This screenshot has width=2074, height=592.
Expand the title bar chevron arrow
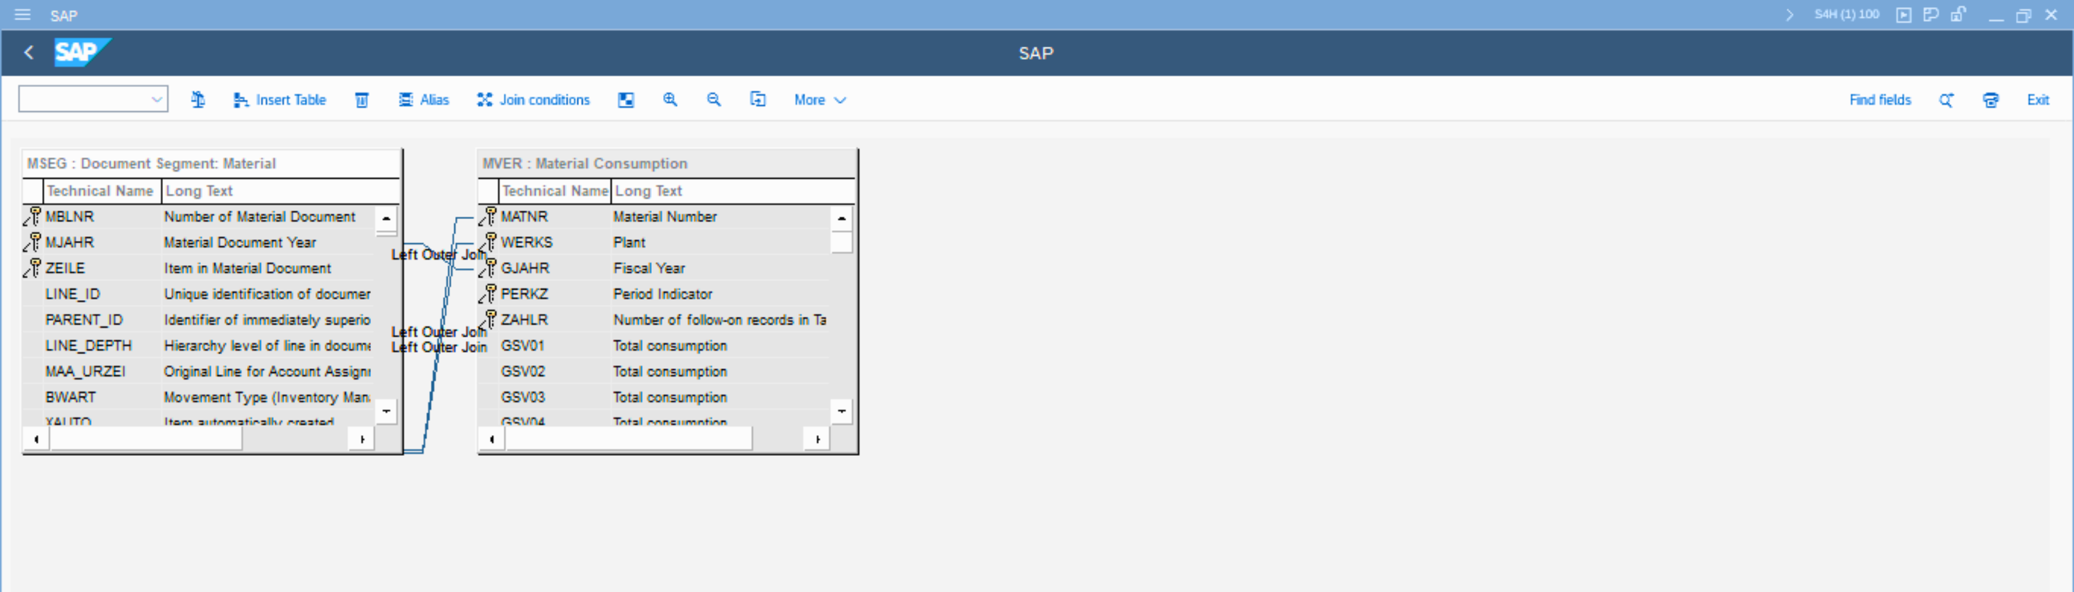[x=1789, y=14]
